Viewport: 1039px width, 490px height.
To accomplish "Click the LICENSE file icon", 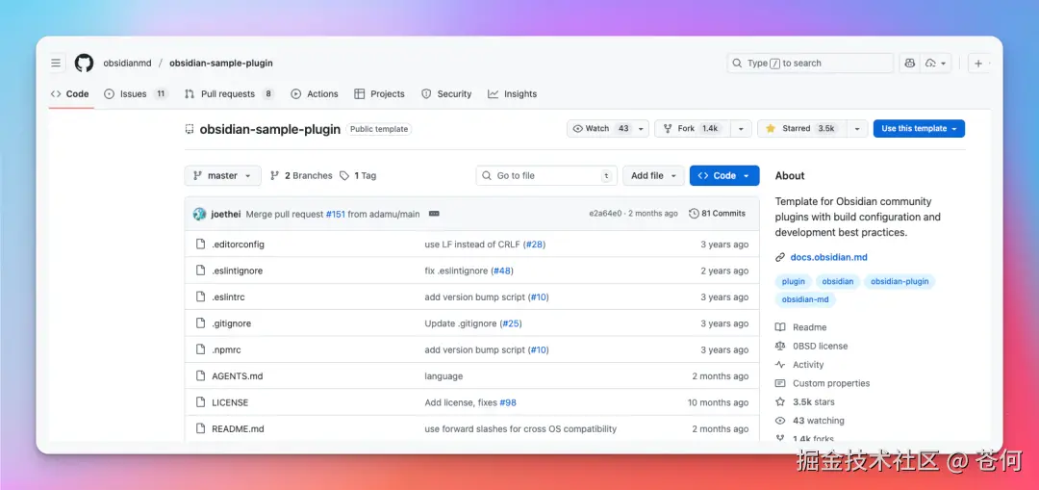I will coord(200,402).
